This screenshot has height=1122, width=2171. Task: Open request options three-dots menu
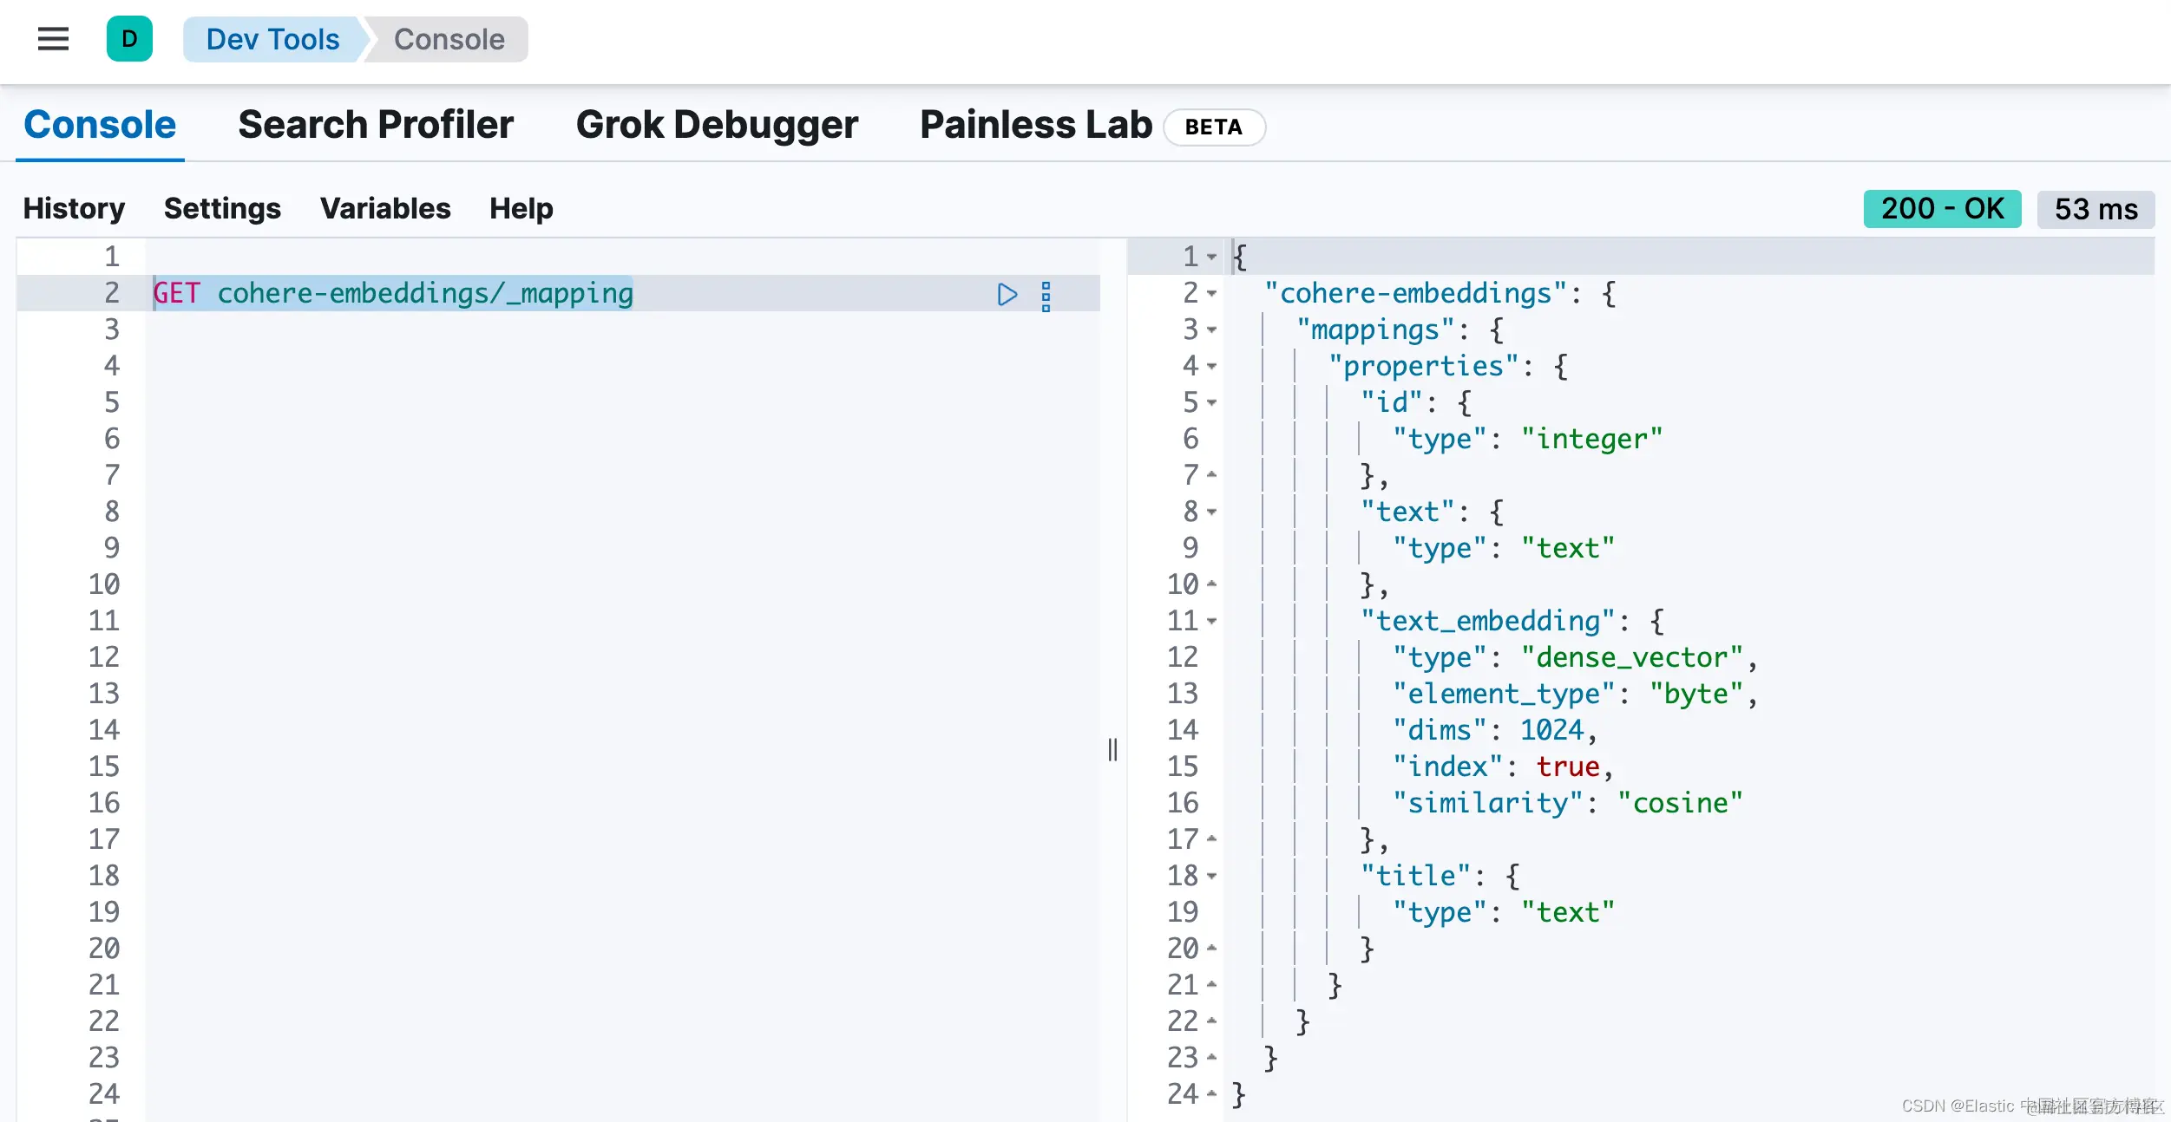pos(1046,296)
